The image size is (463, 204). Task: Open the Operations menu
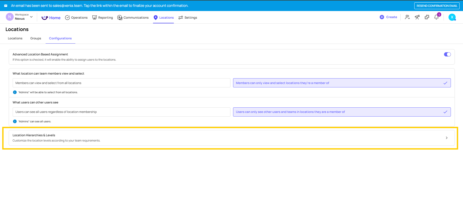click(76, 18)
